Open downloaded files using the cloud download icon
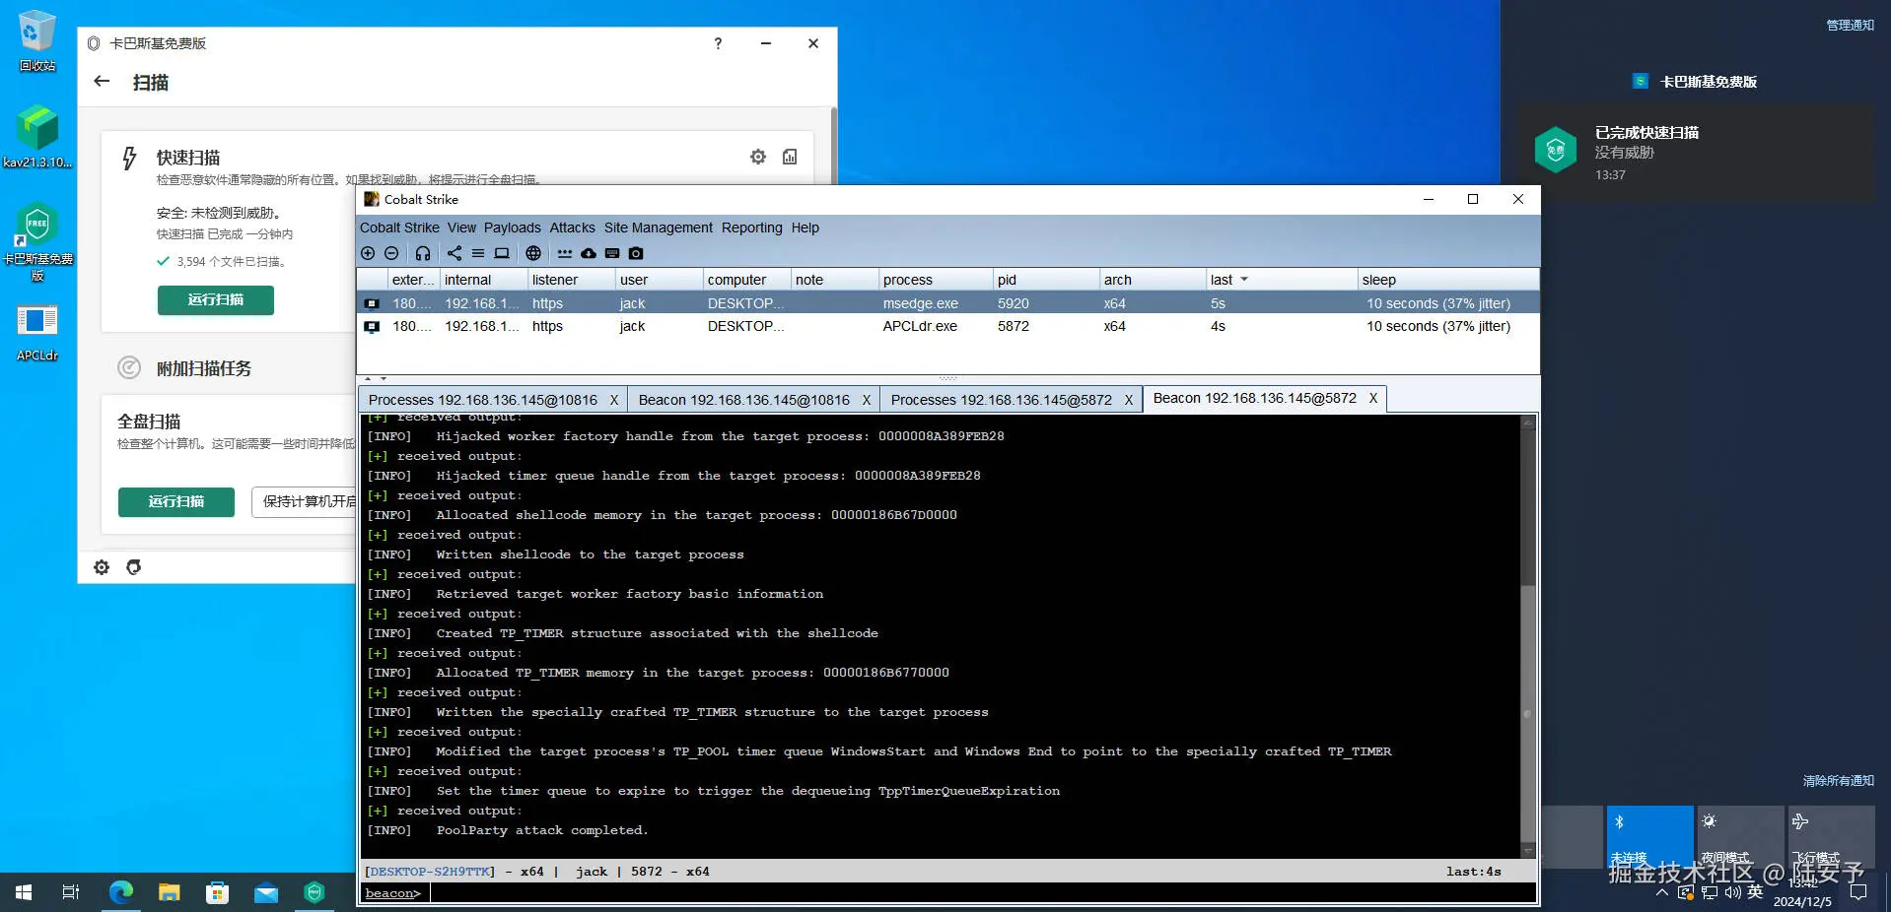This screenshot has height=912, width=1891. coord(589,253)
